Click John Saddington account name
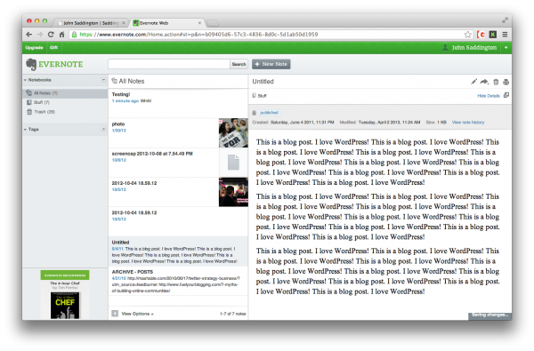The image size is (534, 351). click(474, 48)
